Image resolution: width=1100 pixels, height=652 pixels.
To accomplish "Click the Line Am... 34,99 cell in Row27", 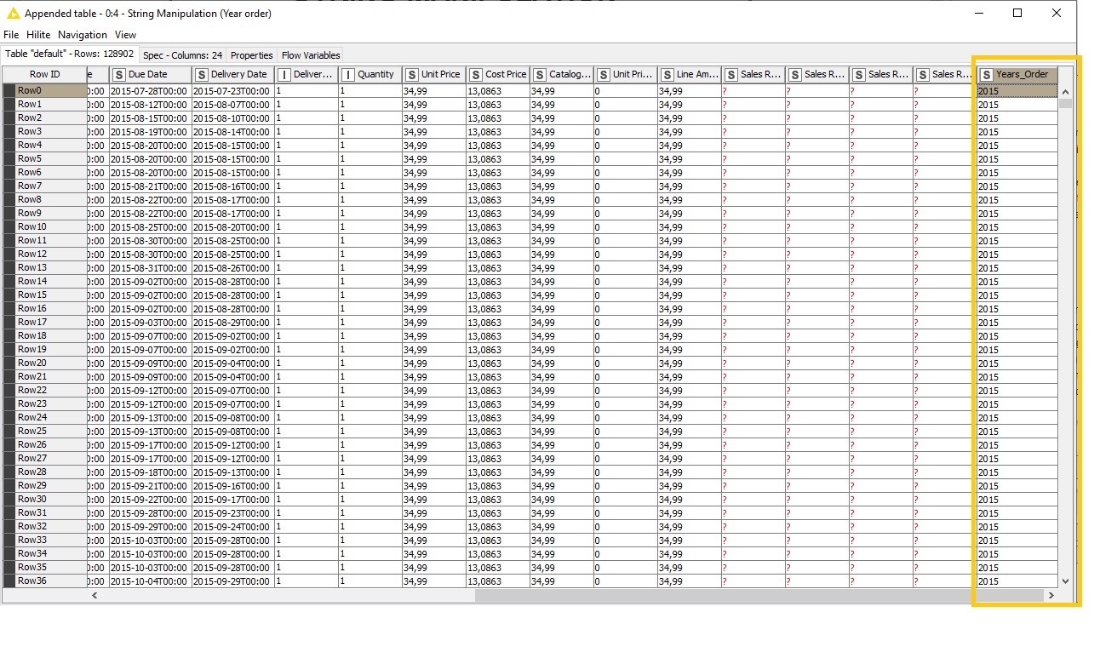I will 690,459.
